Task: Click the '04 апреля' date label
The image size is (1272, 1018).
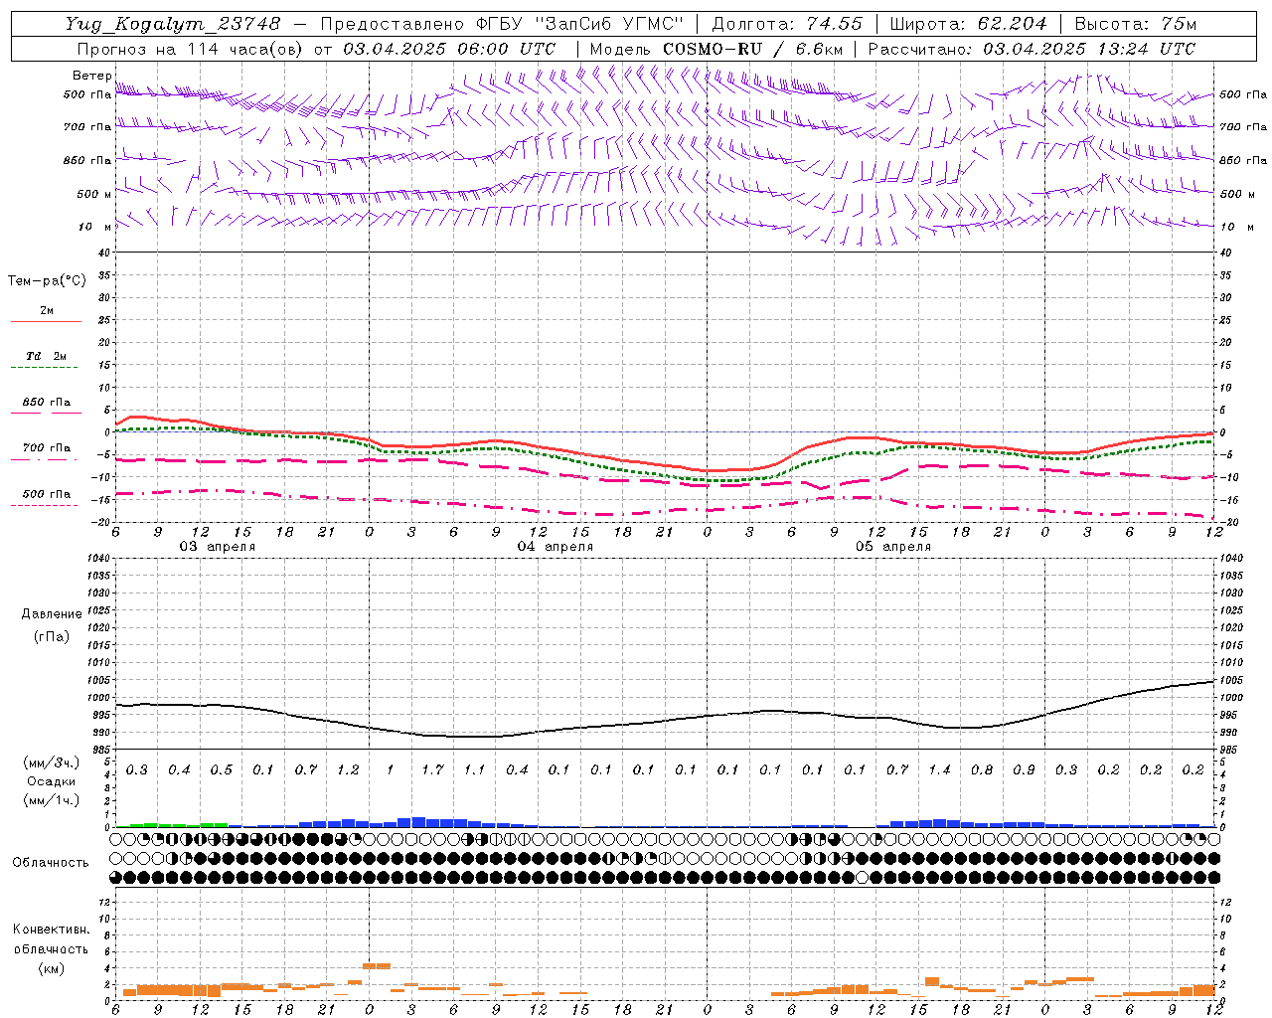Action: click(555, 547)
